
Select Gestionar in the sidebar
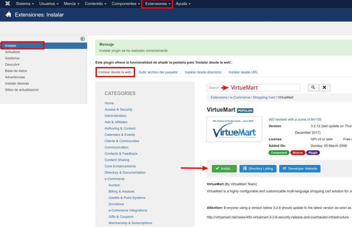pyautogui.click(x=12, y=58)
